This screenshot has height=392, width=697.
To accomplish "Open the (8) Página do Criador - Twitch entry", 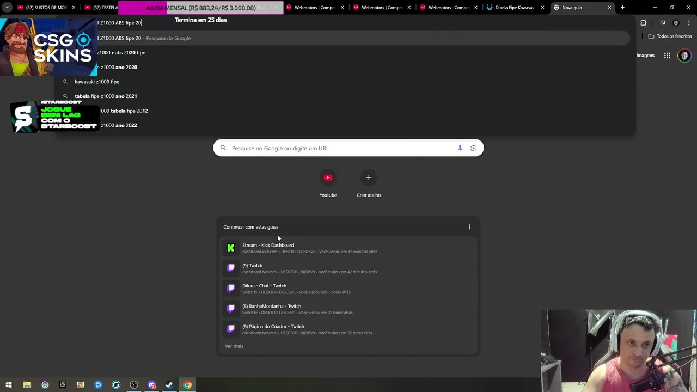I will [348, 329].
